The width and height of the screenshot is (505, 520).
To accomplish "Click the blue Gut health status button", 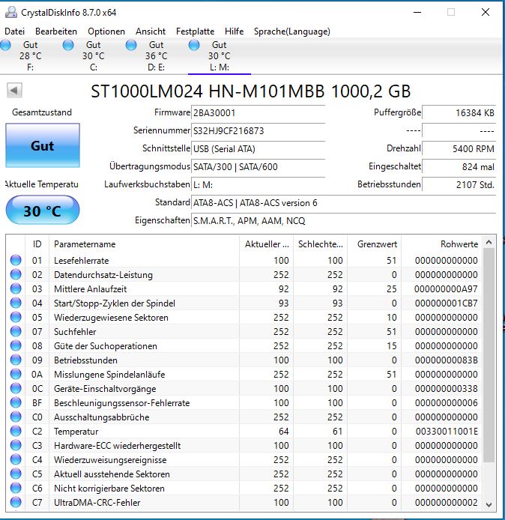I will [x=43, y=145].
